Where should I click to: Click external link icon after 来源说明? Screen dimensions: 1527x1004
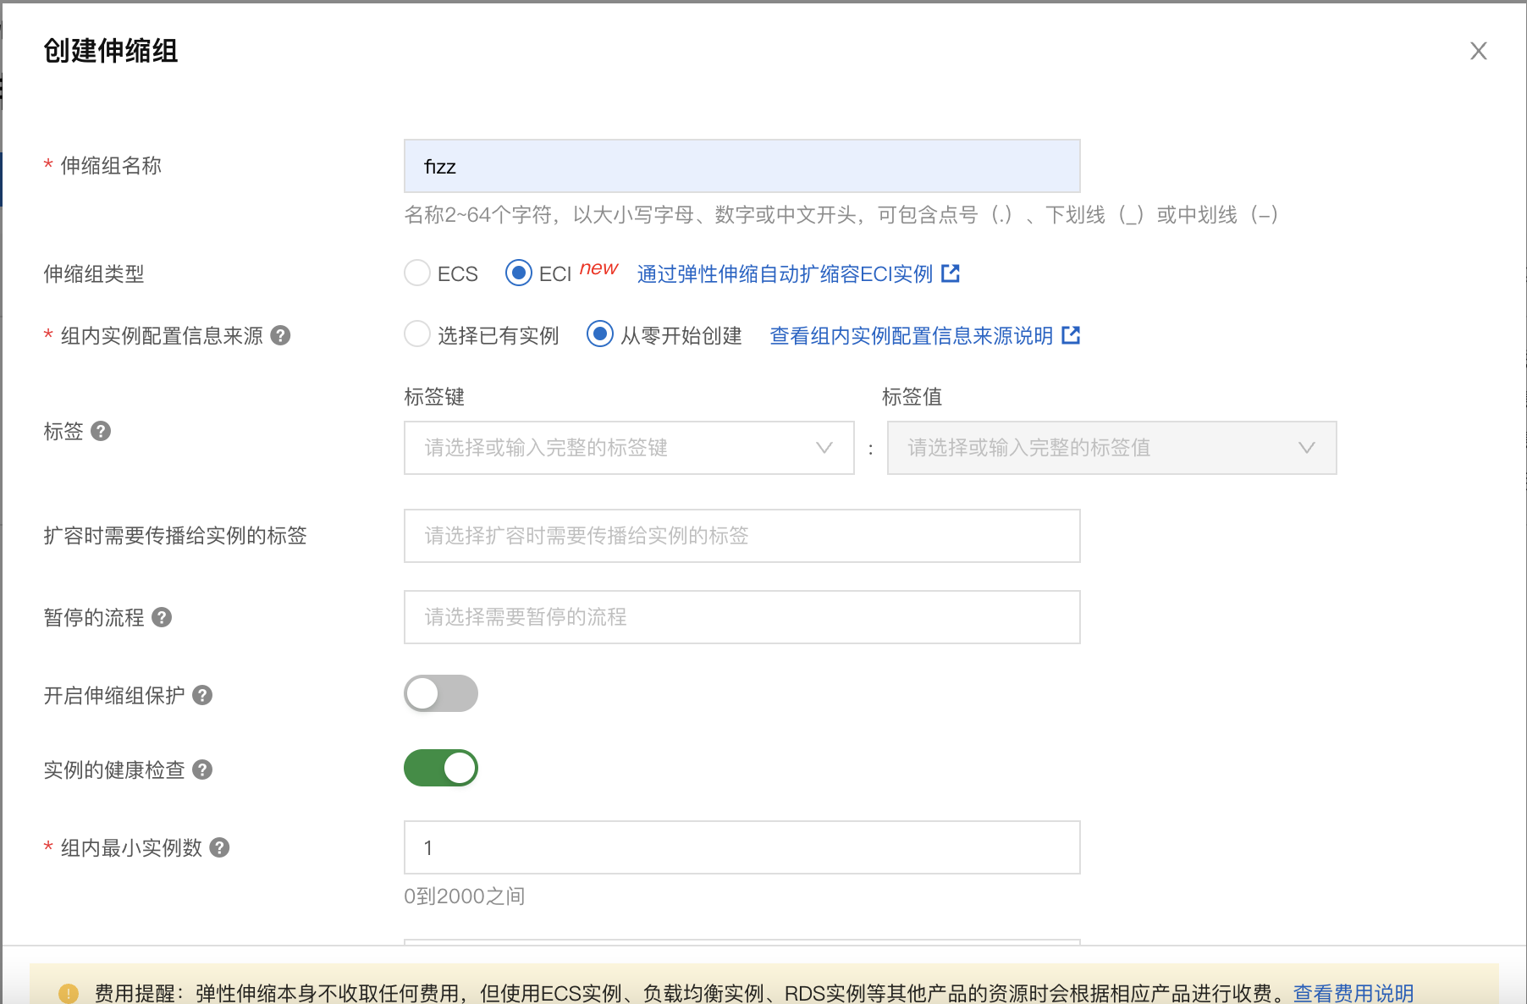pyautogui.click(x=1071, y=335)
